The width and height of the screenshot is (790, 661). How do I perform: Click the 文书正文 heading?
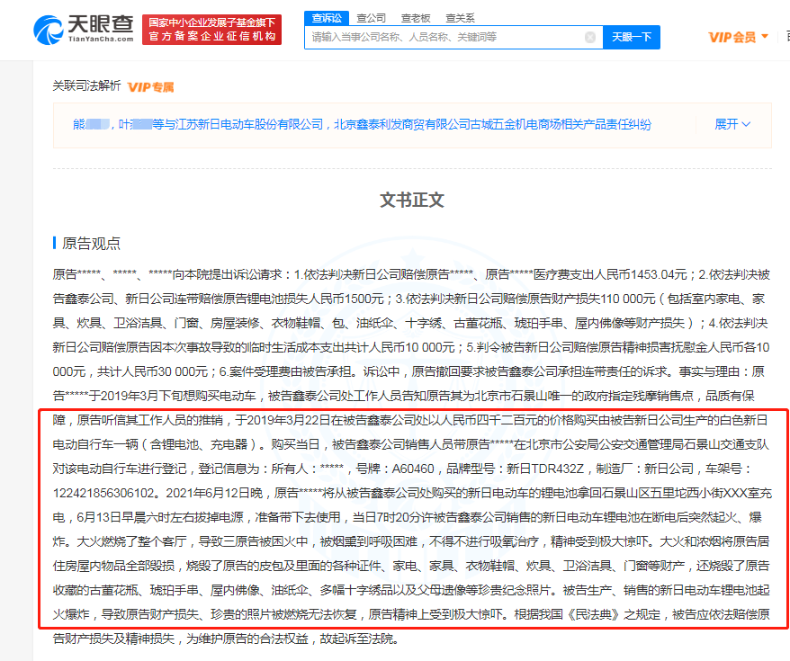click(x=412, y=200)
